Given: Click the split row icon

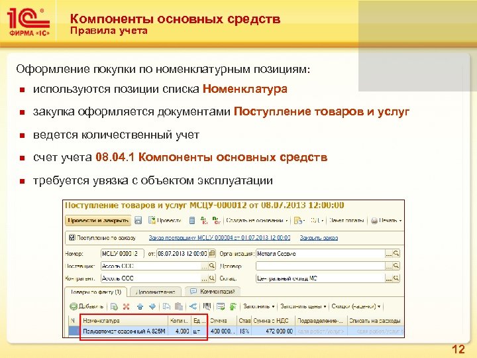Looking at the screenshot, I should [193, 306].
